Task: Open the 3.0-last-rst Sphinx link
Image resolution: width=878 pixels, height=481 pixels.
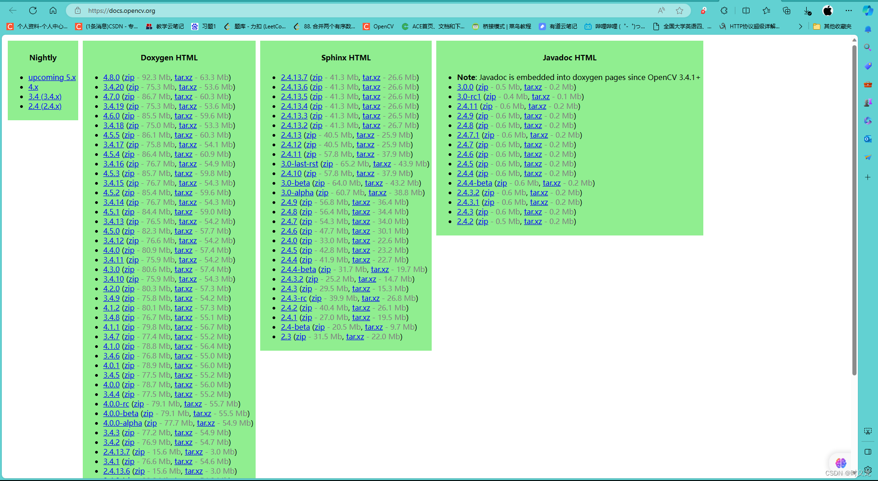Action: [300, 164]
